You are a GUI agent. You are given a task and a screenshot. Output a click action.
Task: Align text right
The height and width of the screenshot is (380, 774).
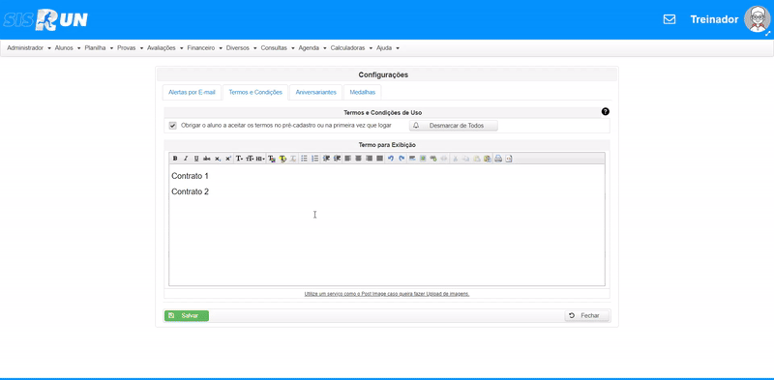pyautogui.click(x=370, y=159)
